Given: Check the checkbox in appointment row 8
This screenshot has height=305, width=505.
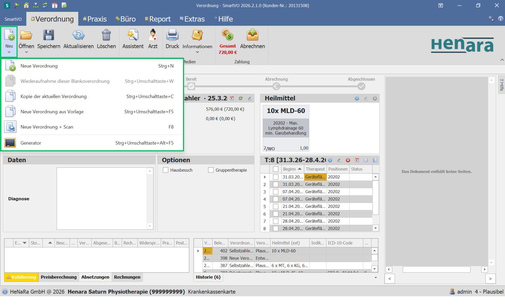Looking at the screenshot, I should point(276,228).
